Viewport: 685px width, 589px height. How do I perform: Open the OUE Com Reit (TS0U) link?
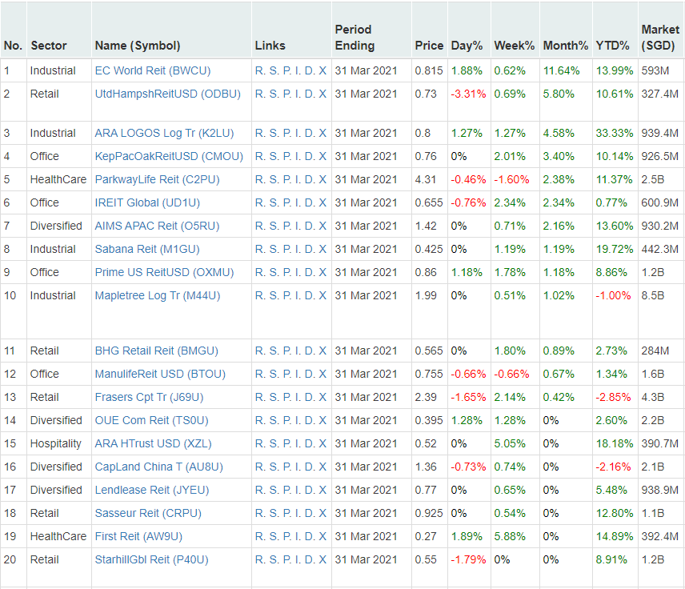point(151,420)
